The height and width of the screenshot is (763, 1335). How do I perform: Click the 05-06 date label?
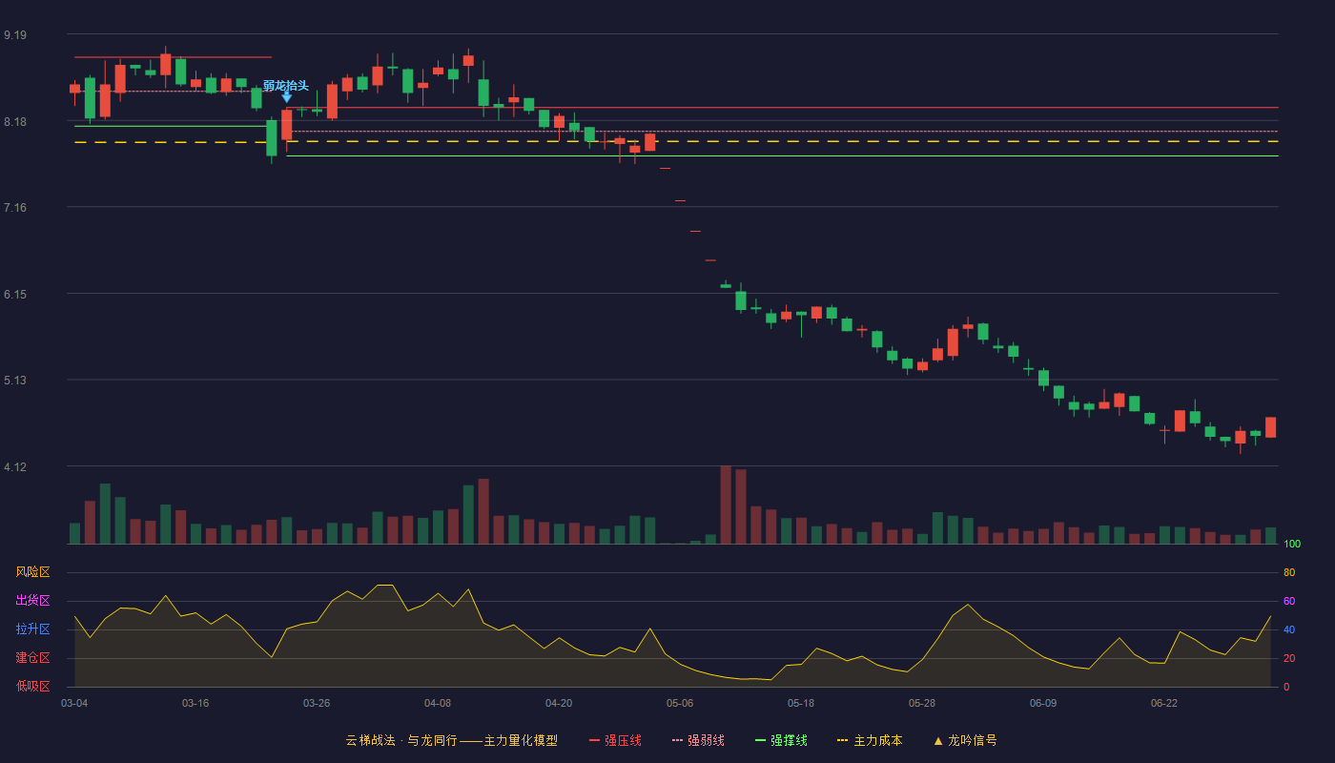point(680,703)
